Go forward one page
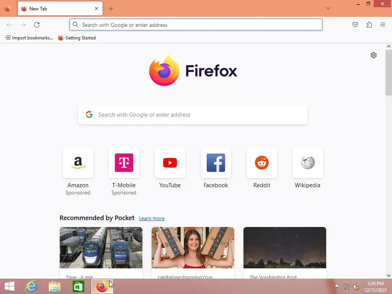This screenshot has height=294, width=392. pyautogui.click(x=23, y=25)
